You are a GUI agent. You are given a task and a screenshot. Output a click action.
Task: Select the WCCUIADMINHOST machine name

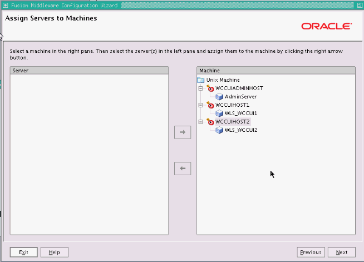click(239, 88)
